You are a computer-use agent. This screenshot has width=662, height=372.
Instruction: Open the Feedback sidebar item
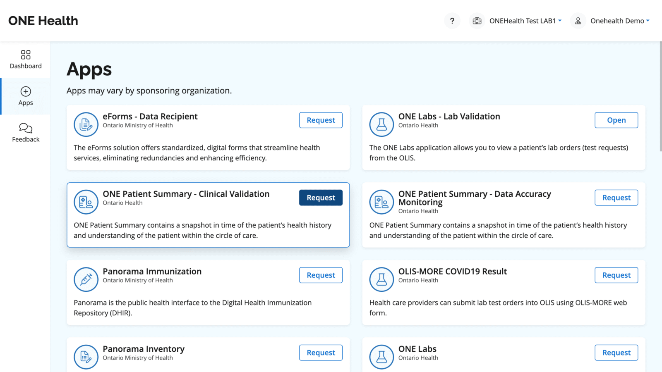pos(26,133)
